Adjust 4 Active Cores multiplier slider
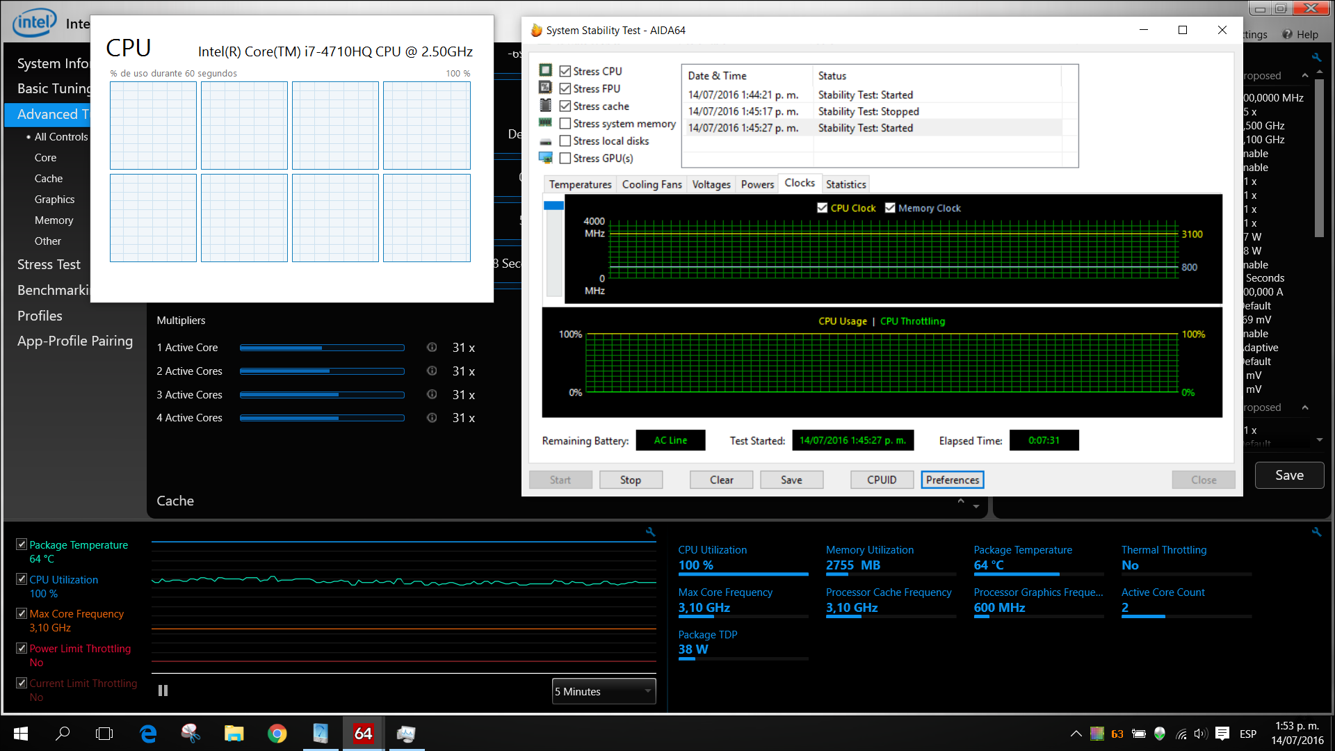The height and width of the screenshot is (751, 1335). 322,418
